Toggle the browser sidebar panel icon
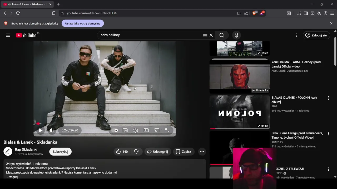This screenshot has width=337, height=189. 306,13
